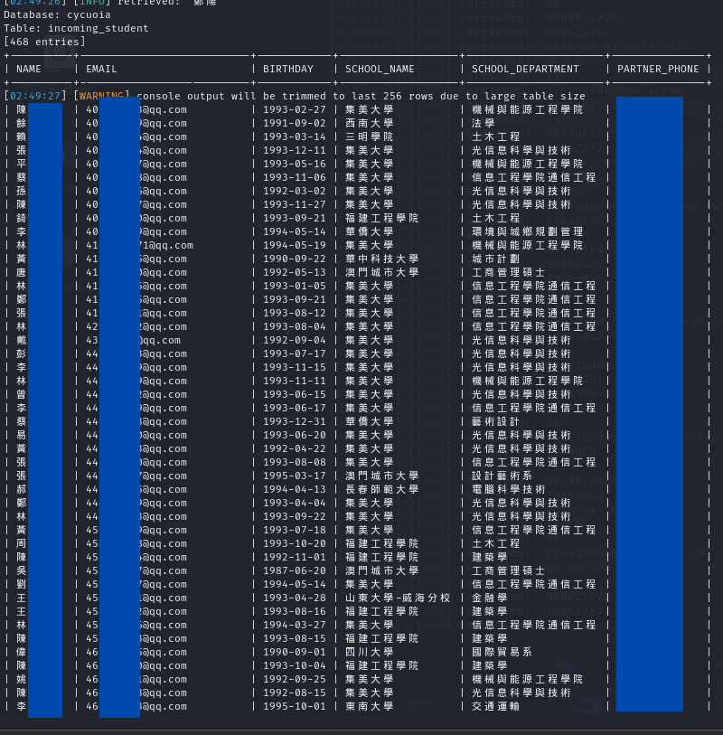
Task: Click the name cell starting with 餘
Action: pos(22,123)
